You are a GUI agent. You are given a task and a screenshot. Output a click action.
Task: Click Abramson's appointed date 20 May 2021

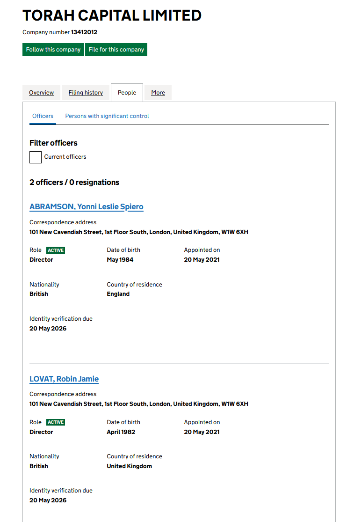click(x=202, y=260)
